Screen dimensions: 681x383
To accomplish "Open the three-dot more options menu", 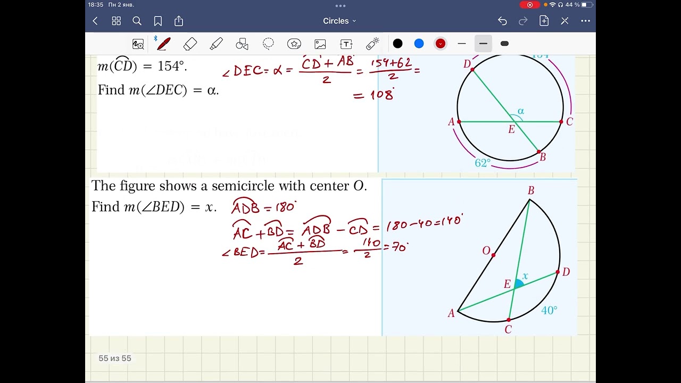I will click(585, 21).
